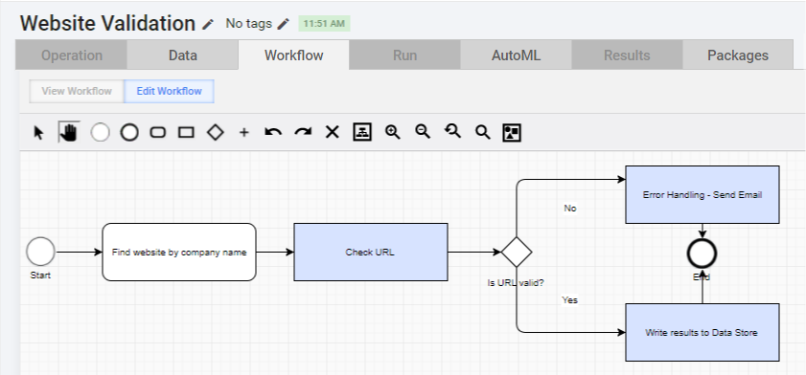Add an end event thick circle shape
This screenshot has height=375, width=806.
(129, 132)
